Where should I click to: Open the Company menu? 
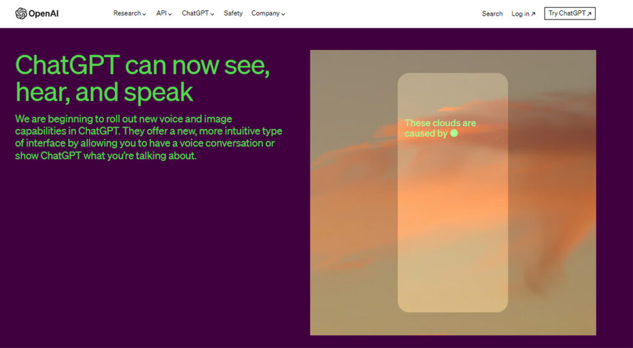coord(265,14)
